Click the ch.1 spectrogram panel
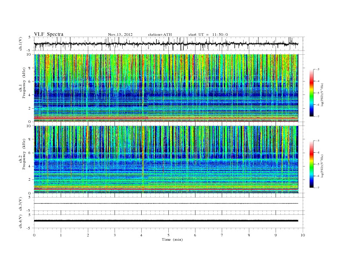The width and height of the screenshot is (341, 264). (166, 88)
